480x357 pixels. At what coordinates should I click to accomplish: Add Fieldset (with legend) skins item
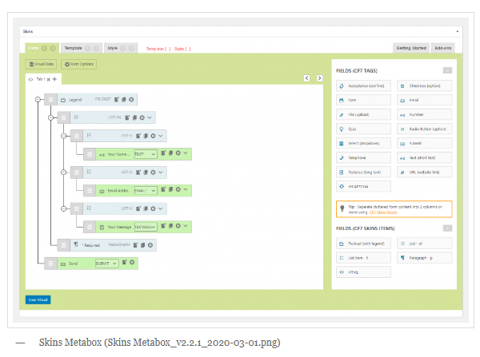366,243
